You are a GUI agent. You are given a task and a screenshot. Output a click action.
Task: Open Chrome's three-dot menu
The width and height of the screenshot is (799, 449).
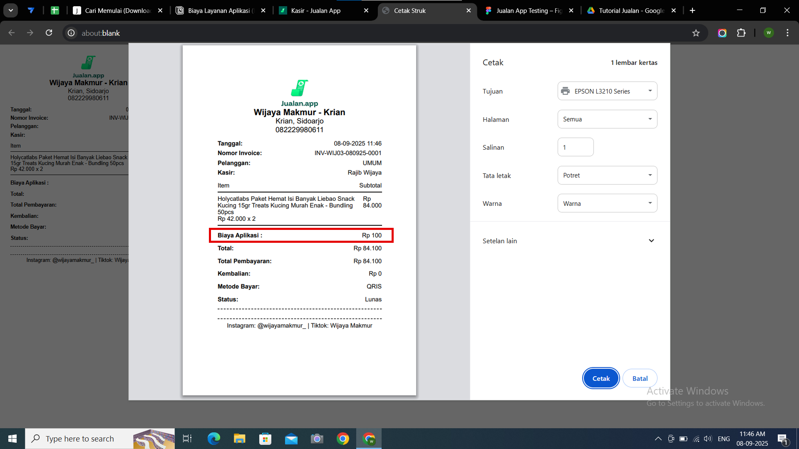[x=787, y=33]
